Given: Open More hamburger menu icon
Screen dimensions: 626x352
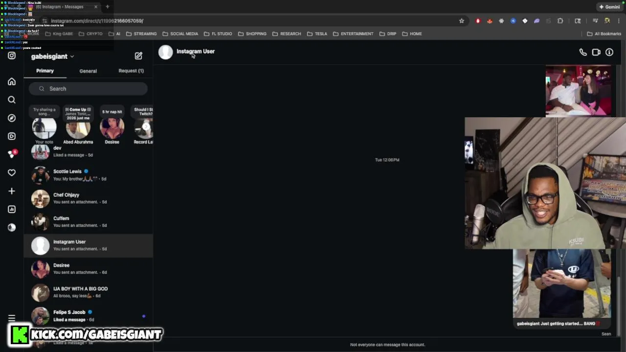Looking at the screenshot, I should tap(12, 318).
